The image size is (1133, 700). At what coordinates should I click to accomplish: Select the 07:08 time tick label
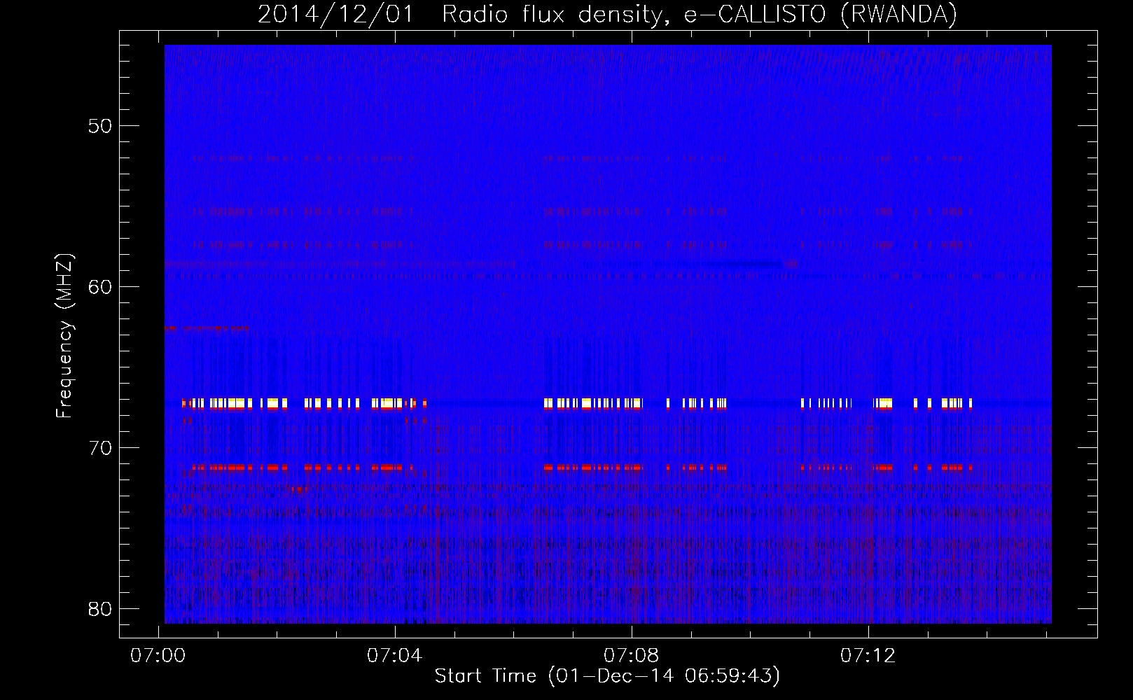pyautogui.click(x=632, y=656)
